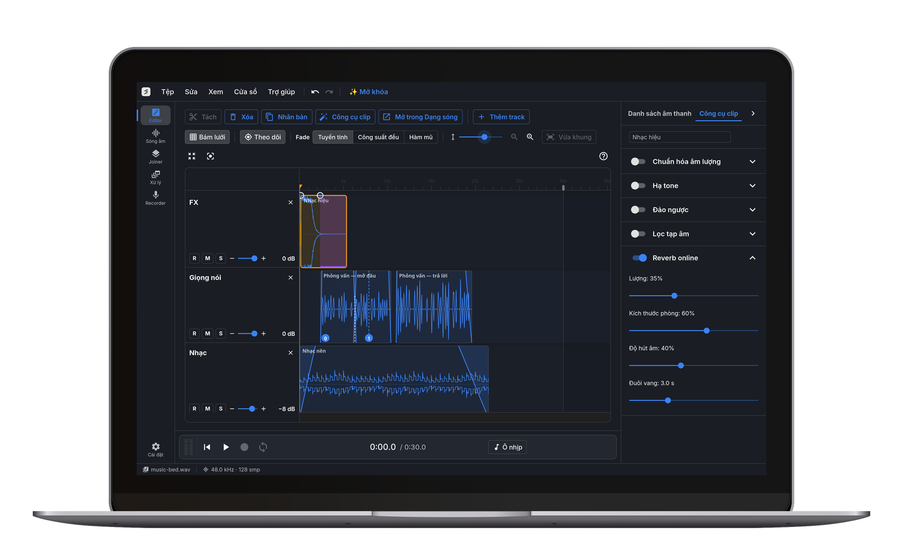903x557 pixels.
Task: Open the Sóng âm sidebar tool
Action: point(155,136)
